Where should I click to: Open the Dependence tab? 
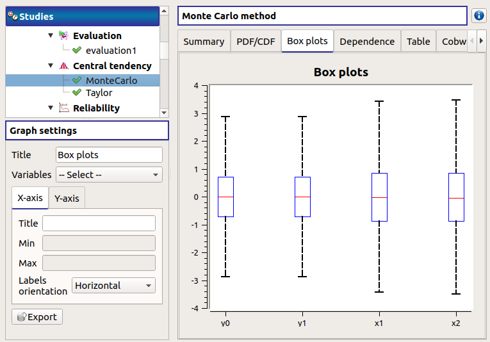[x=366, y=42]
